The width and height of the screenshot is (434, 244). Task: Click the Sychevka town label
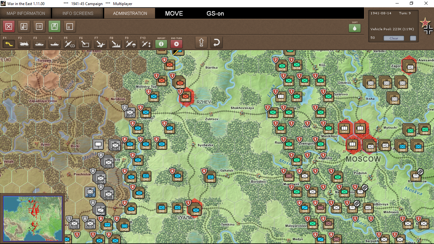[x=205, y=145]
